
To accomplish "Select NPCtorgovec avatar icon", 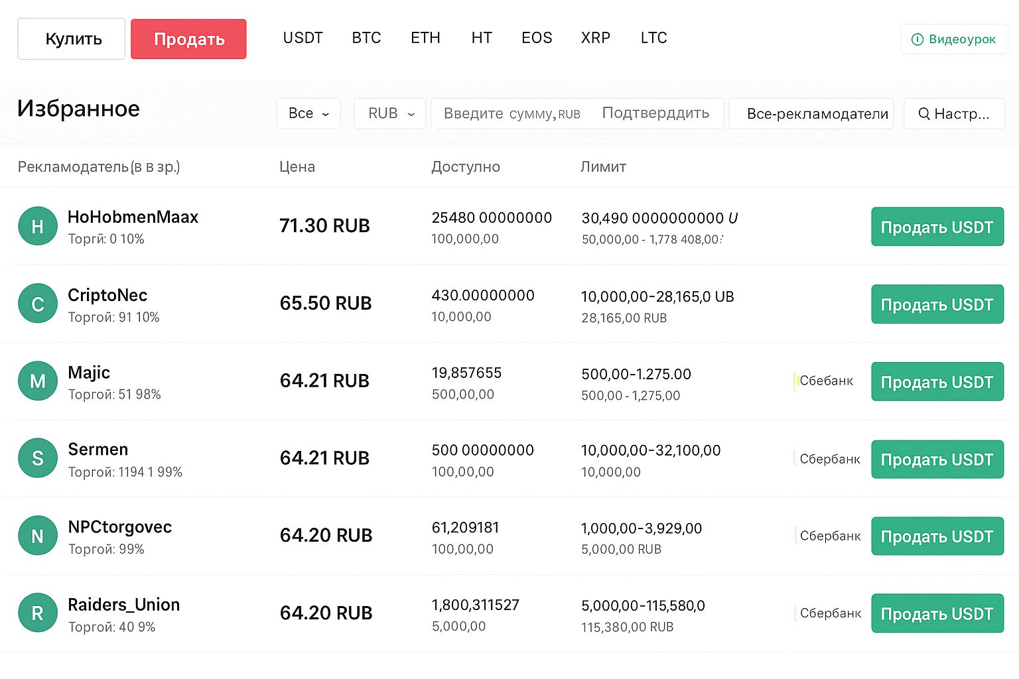I will [x=38, y=536].
